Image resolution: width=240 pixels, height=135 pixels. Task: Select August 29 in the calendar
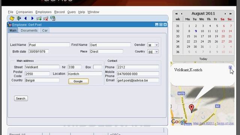click(x=188, y=46)
